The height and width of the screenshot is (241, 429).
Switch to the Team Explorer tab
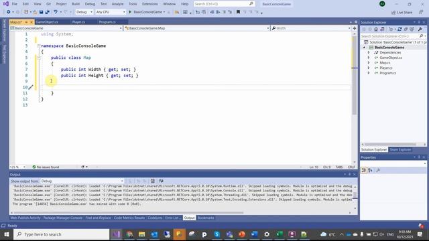click(400, 149)
